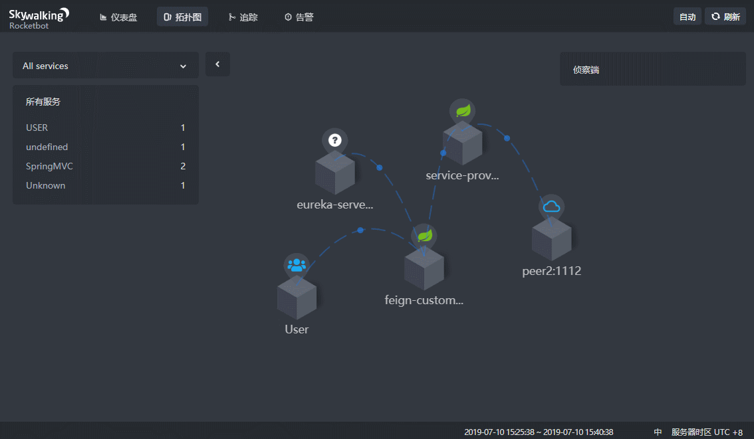The width and height of the screenshot is (754, 439).
Task: Switch language with the 中 button
Action: pos(658,432)
